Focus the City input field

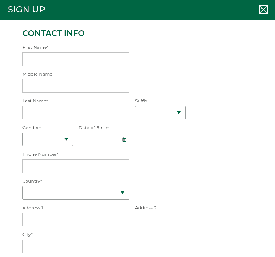click(x=76, y=246)
